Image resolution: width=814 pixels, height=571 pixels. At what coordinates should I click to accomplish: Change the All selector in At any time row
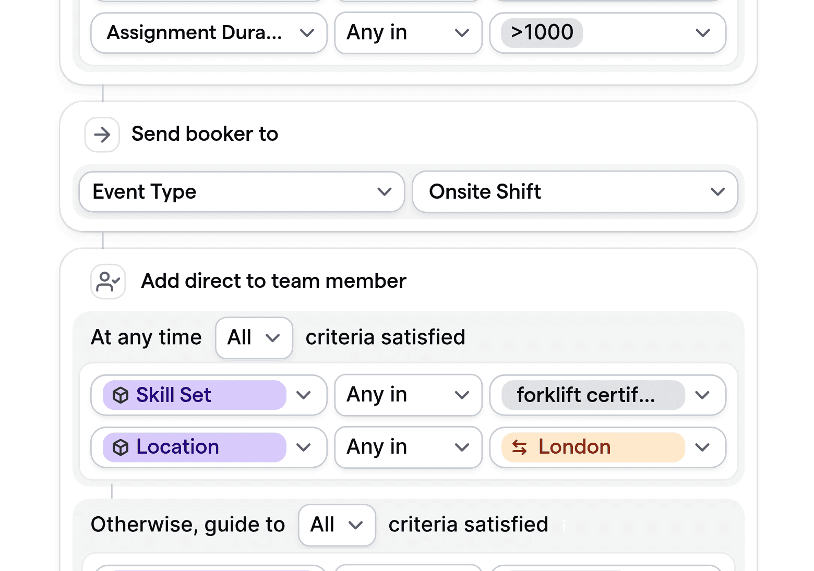(254, 337)
